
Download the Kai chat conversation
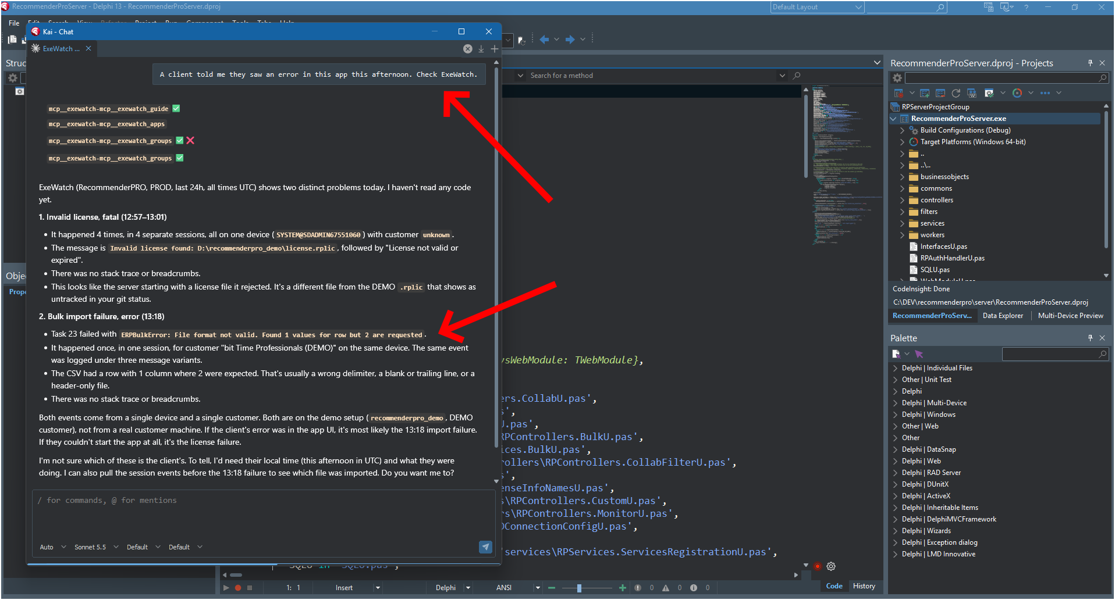coord(481,49)
